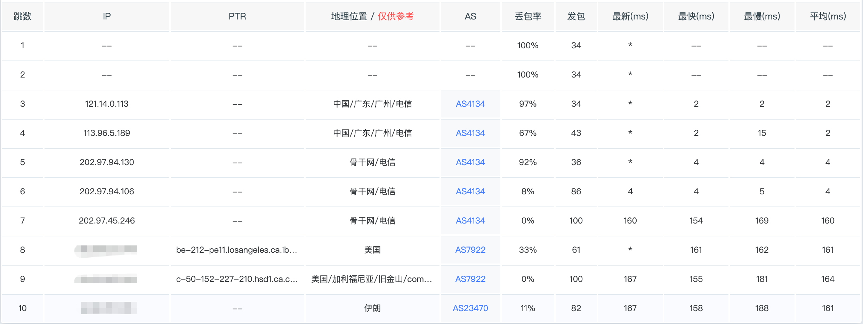
Task: Open AS4134 link next to 202.97.94.130
Action: point(470,162)
